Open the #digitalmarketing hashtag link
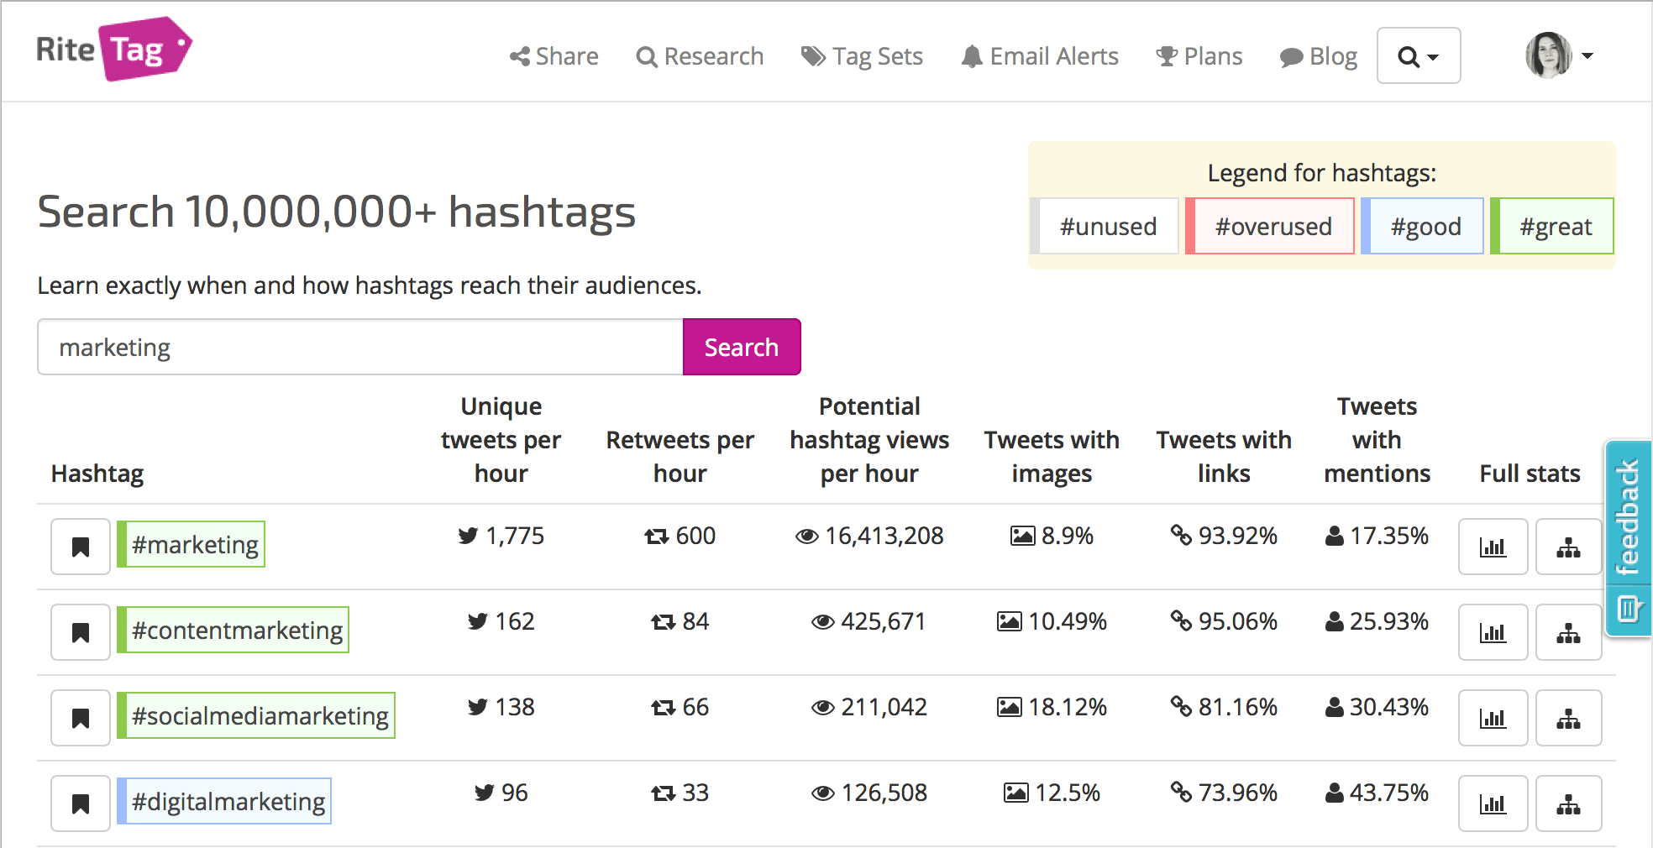The width and height of the screenshot is (1653, 848). (x=227, y=802)
